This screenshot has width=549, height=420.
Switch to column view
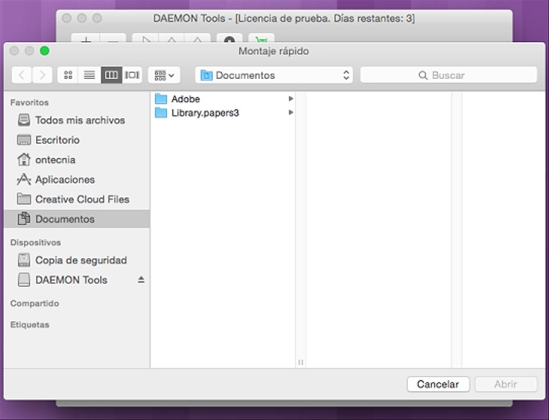(x=111, y=75)
